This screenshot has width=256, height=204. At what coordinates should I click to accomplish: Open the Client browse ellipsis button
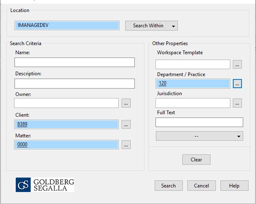[x=126, y=124]
